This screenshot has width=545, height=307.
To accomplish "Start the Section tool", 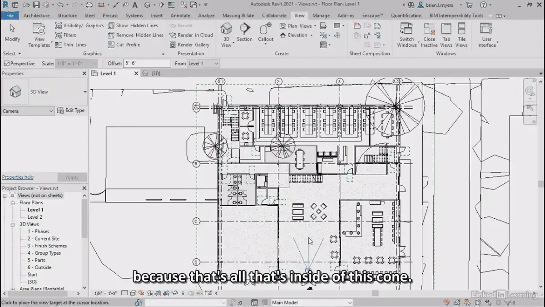I will click(244, 33).
